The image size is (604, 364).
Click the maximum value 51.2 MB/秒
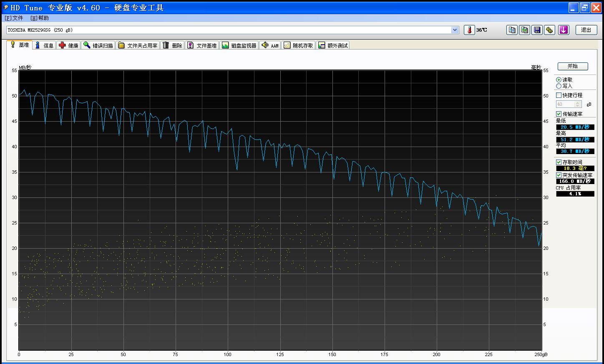coord(575,140)
